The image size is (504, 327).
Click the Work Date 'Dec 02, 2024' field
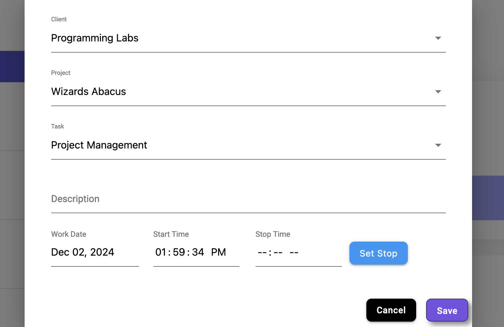83,252
